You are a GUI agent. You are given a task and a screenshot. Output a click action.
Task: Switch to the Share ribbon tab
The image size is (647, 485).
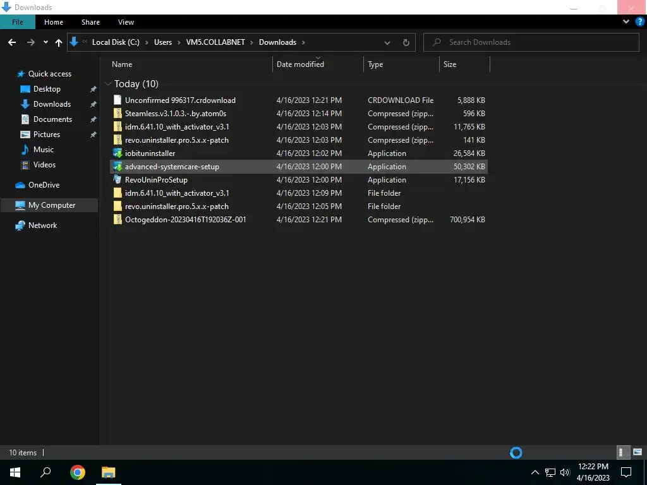[x=90, y=22]
